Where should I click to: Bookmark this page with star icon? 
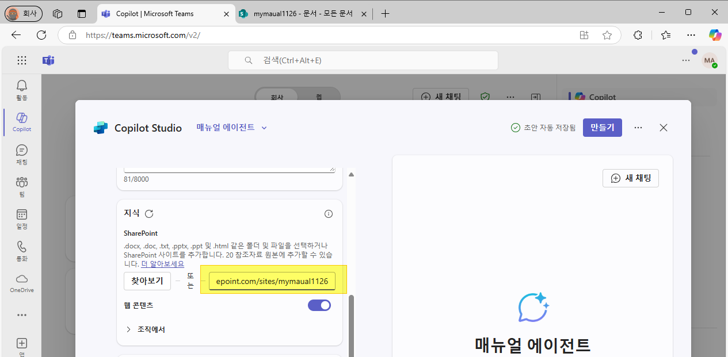(607, 35)
